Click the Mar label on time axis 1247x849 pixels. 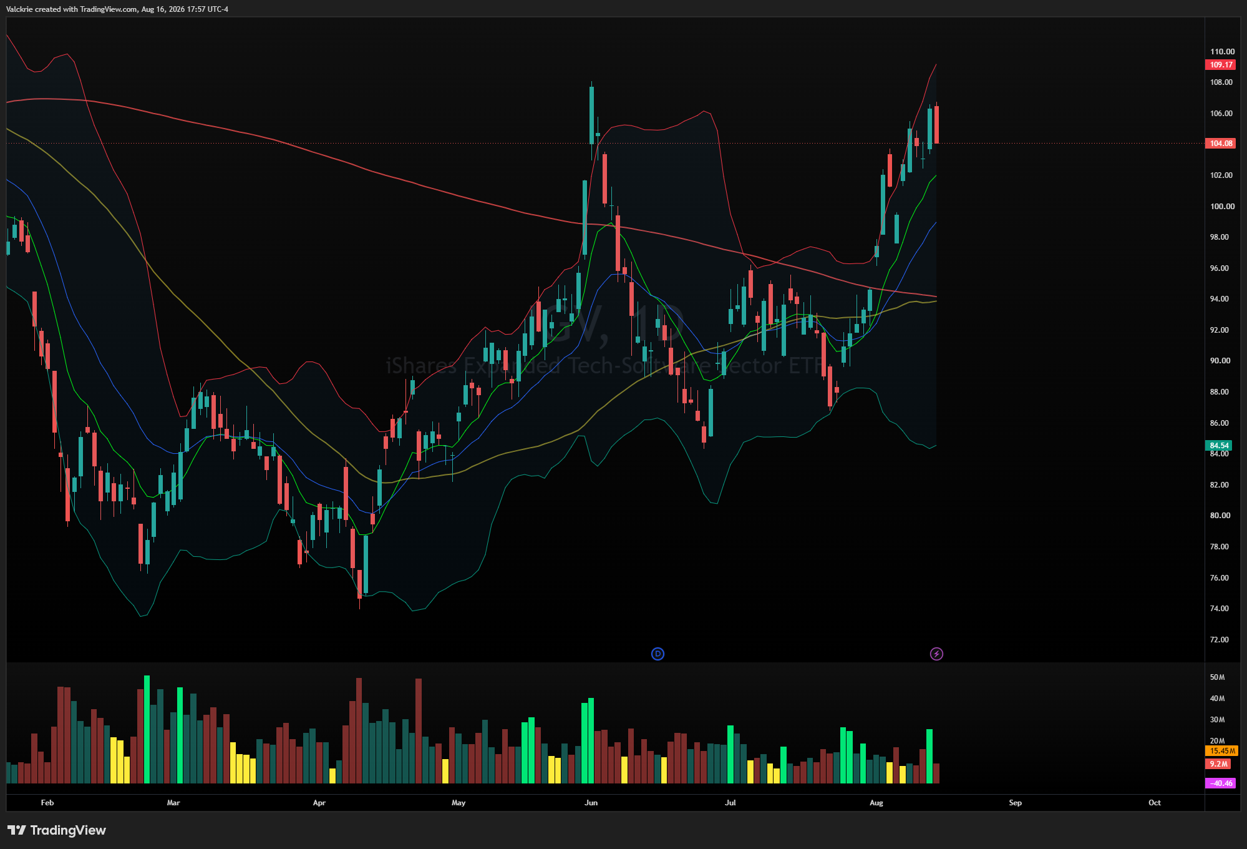coord(173,803)
